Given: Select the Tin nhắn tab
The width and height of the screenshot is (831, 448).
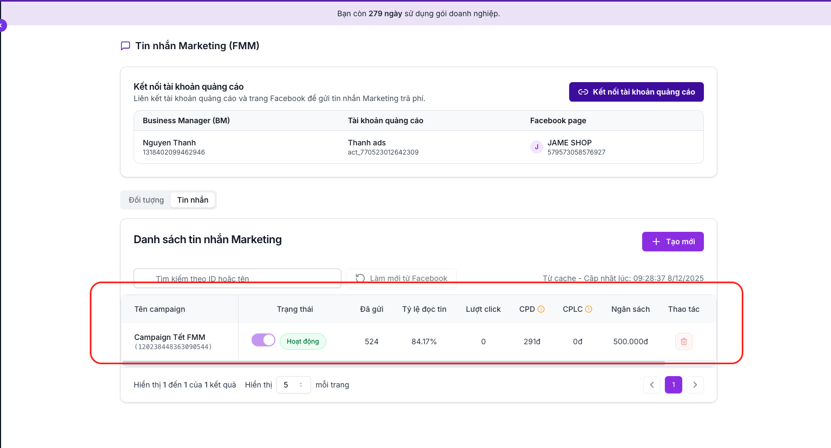Looking at the screenshot, I should (193, 200).
